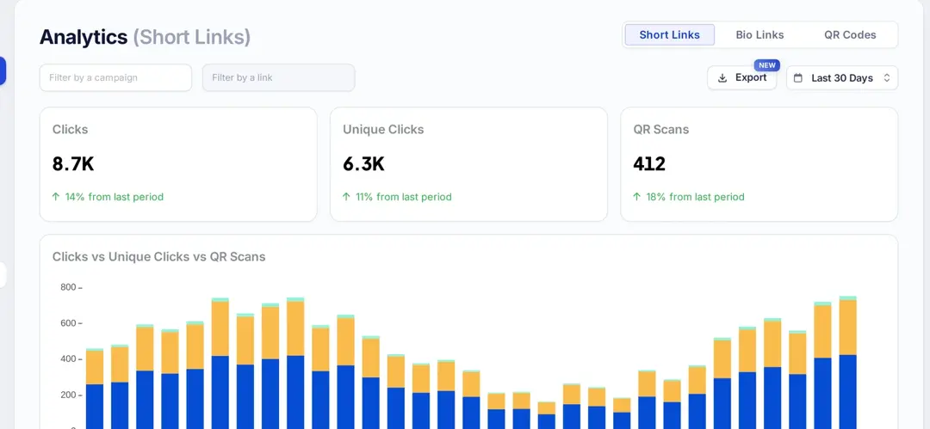This screenshot has width=930, height=429.
Task: Click the Analytics (Short Links) heading
Action: 145,37
